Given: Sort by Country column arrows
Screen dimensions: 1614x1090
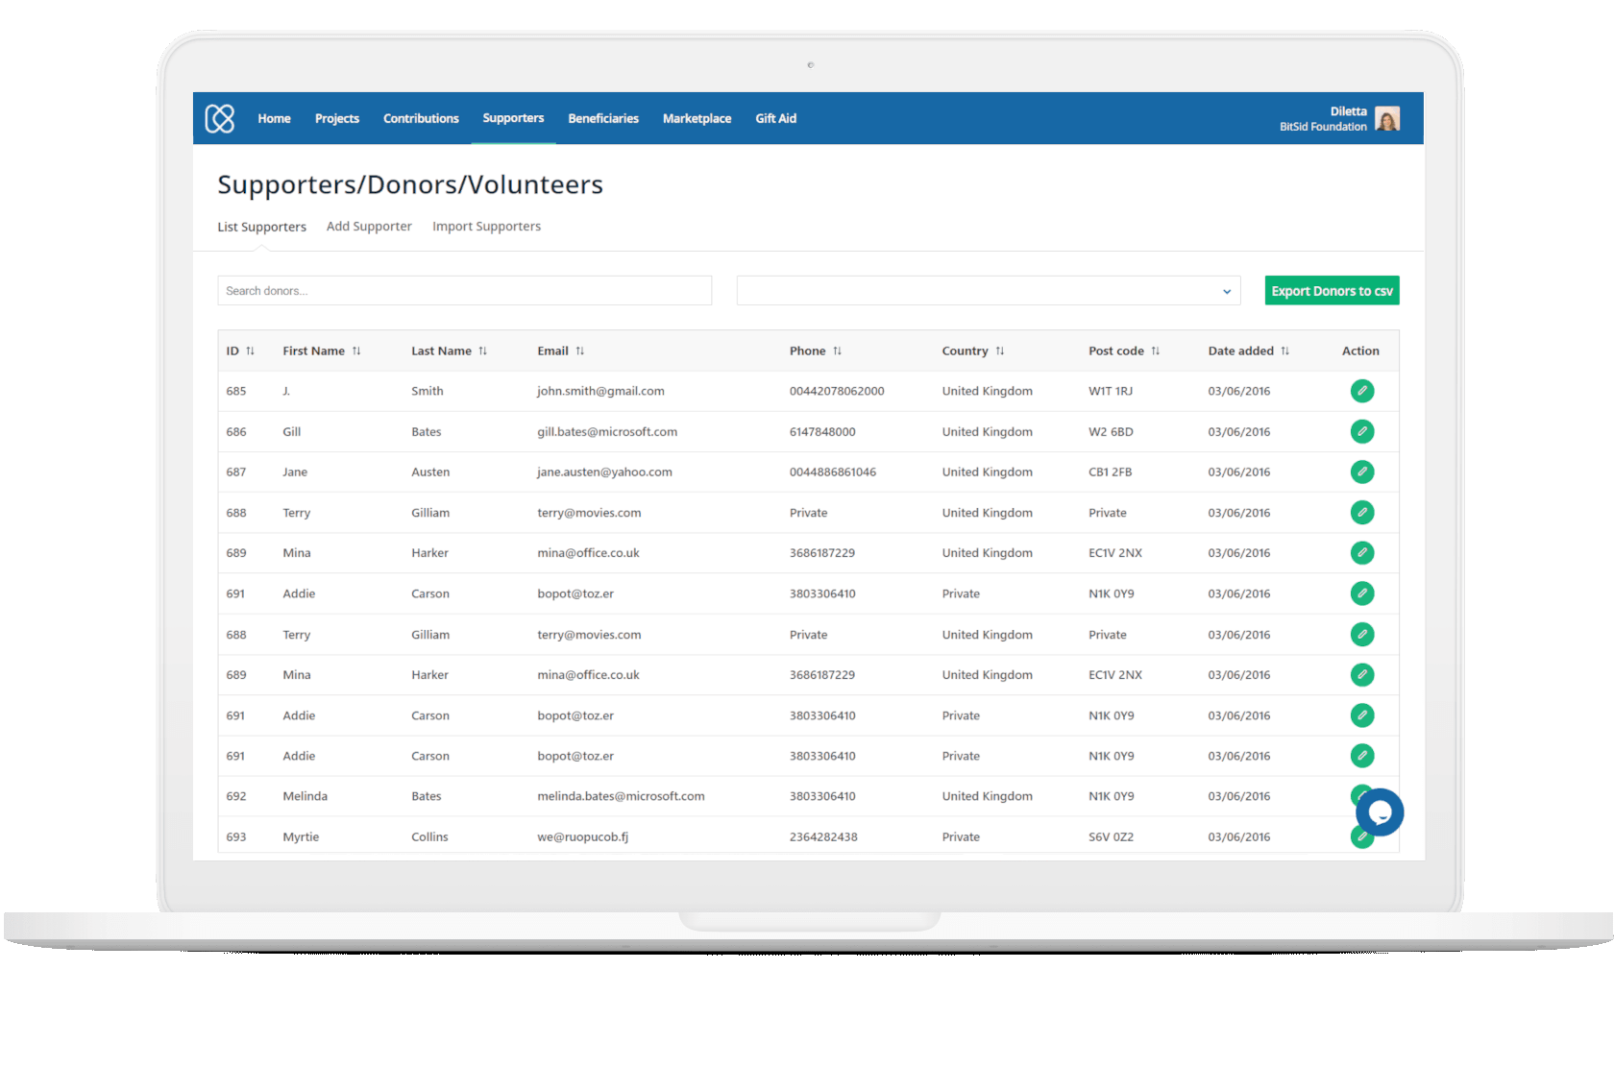Looking at the screenshot, I should click(1000, 351).
